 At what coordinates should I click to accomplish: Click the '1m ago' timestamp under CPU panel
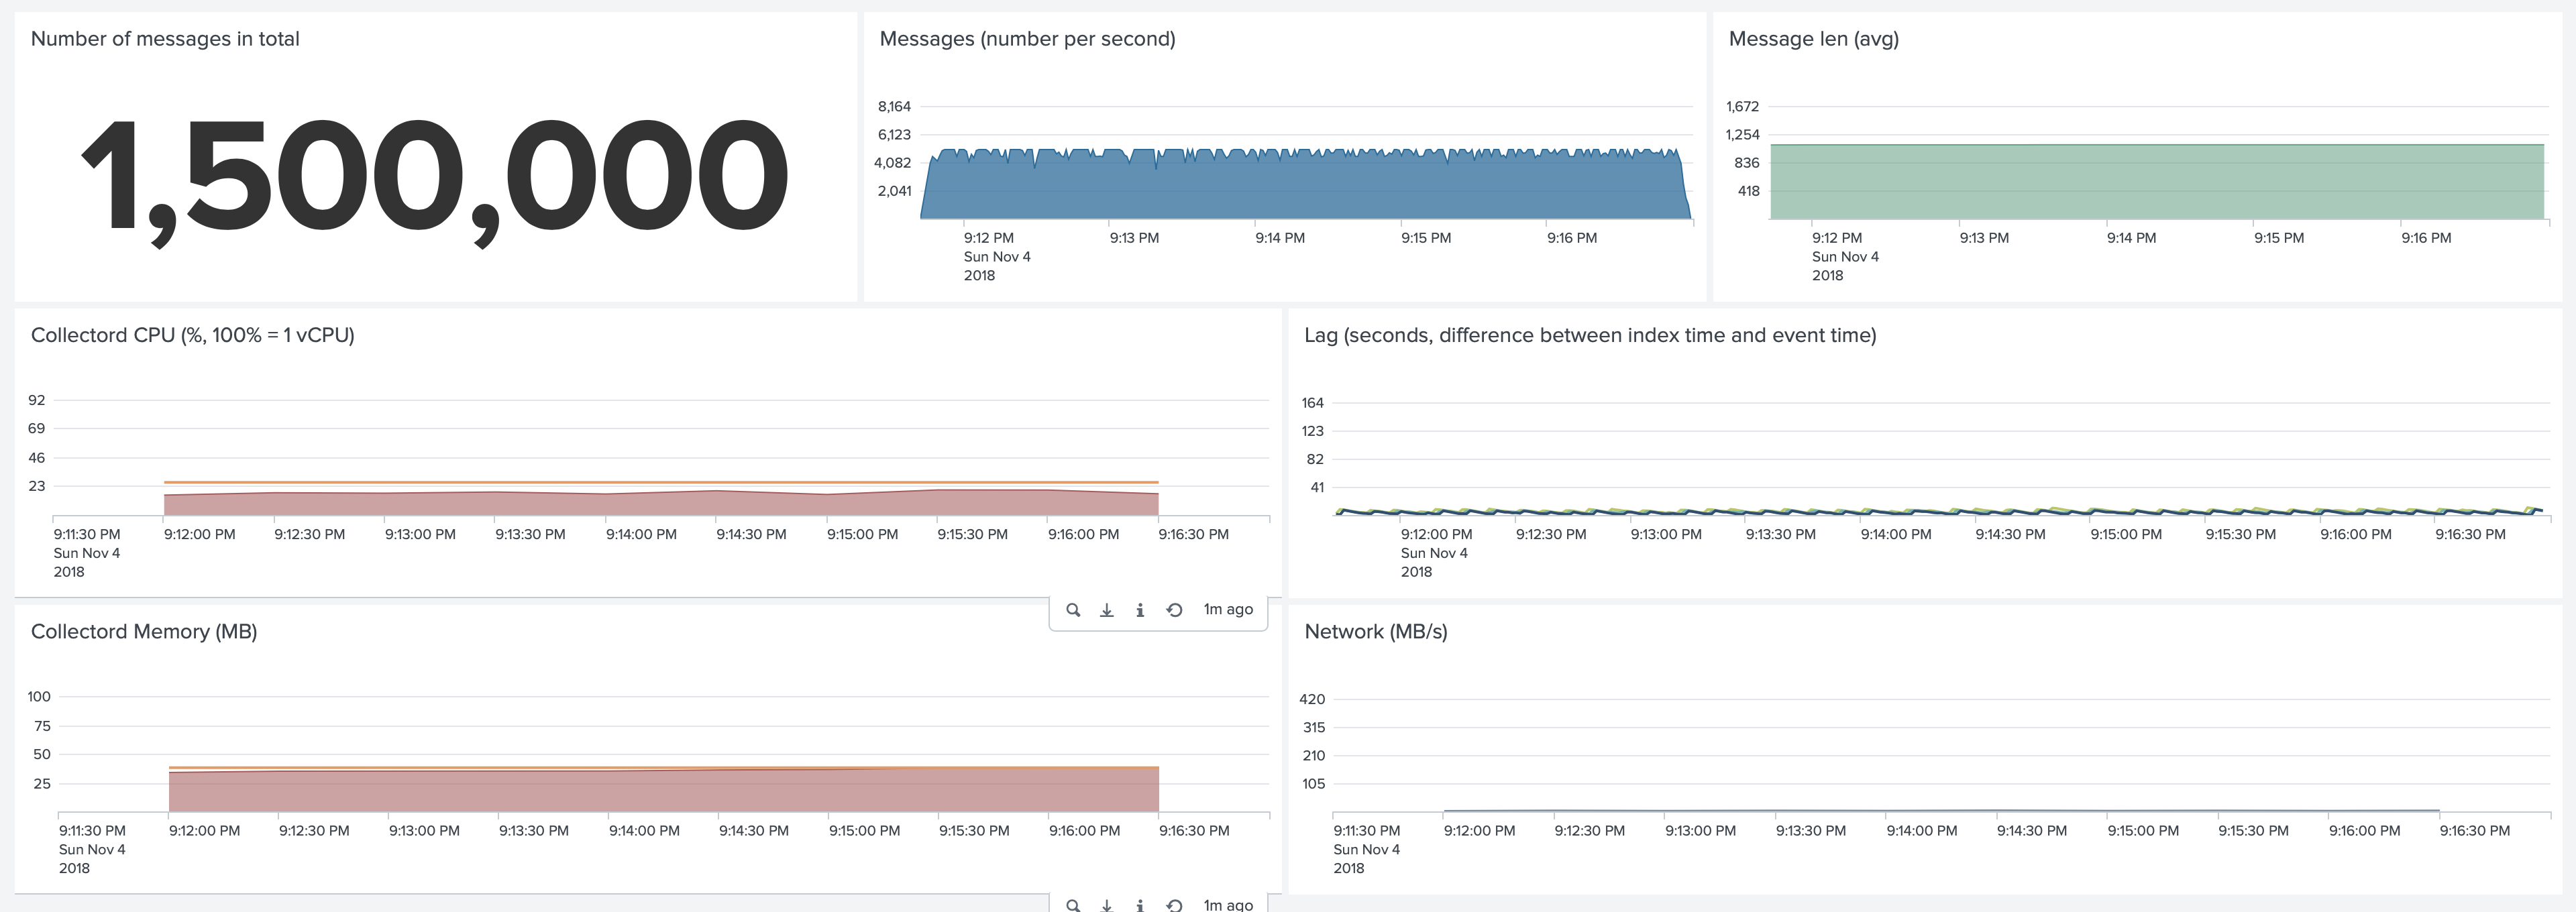pyautogui.click(x=1228, y=609)
